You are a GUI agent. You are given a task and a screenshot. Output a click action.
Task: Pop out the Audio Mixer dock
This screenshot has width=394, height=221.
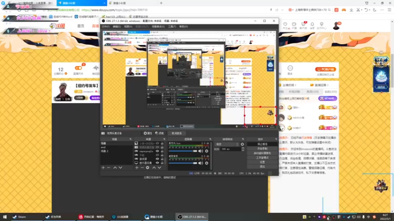(210, 139)
